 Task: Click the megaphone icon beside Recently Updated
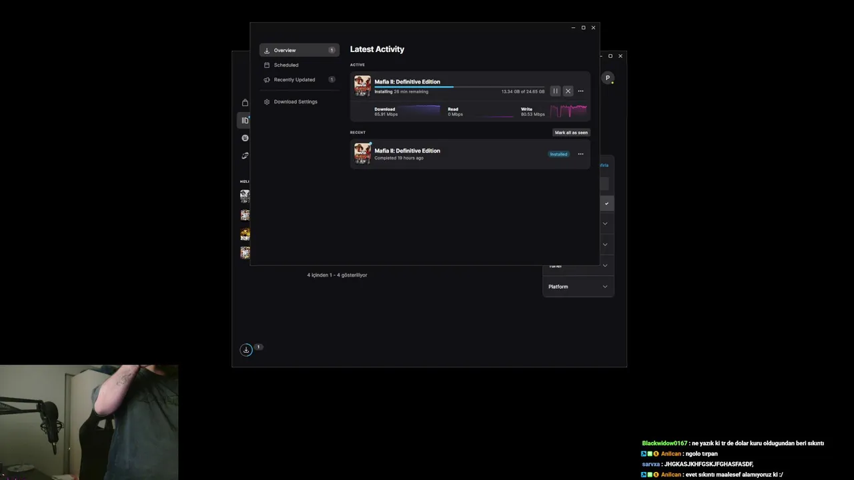coord(267,79)
